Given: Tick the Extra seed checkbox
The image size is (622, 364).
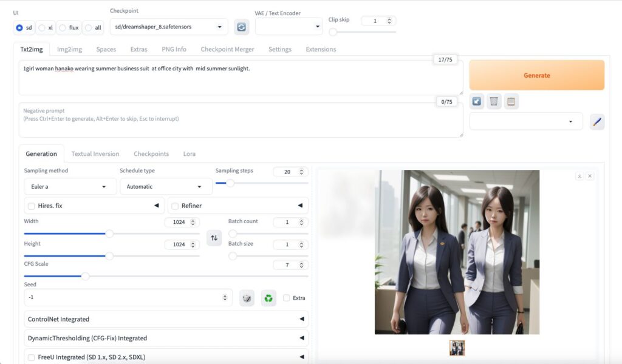Looking at the screenshot, I should (x=287, y=298).
